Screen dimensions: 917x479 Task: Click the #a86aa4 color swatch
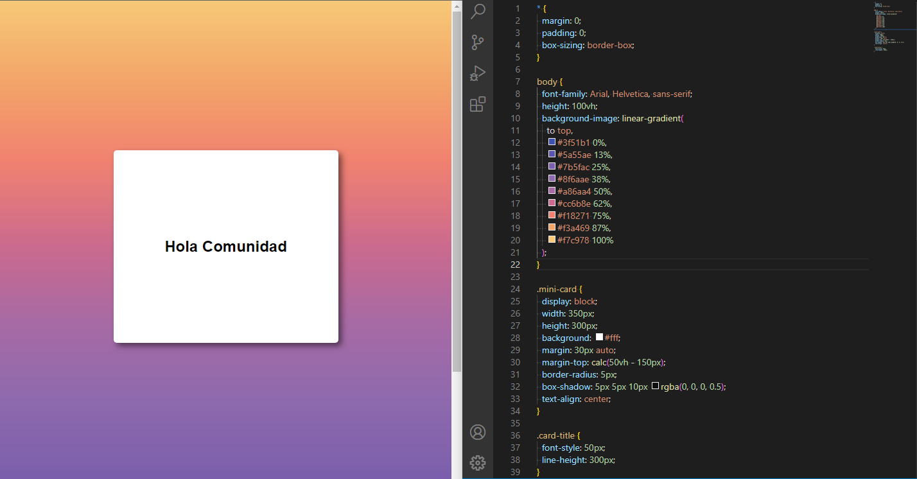552,191
